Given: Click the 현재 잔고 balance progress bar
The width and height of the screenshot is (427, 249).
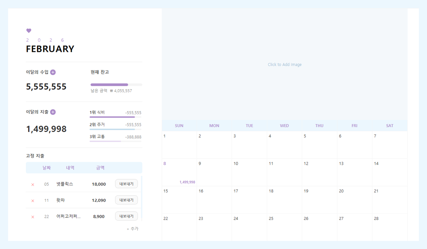Looking at the screenshot, I should click(116, 85).
